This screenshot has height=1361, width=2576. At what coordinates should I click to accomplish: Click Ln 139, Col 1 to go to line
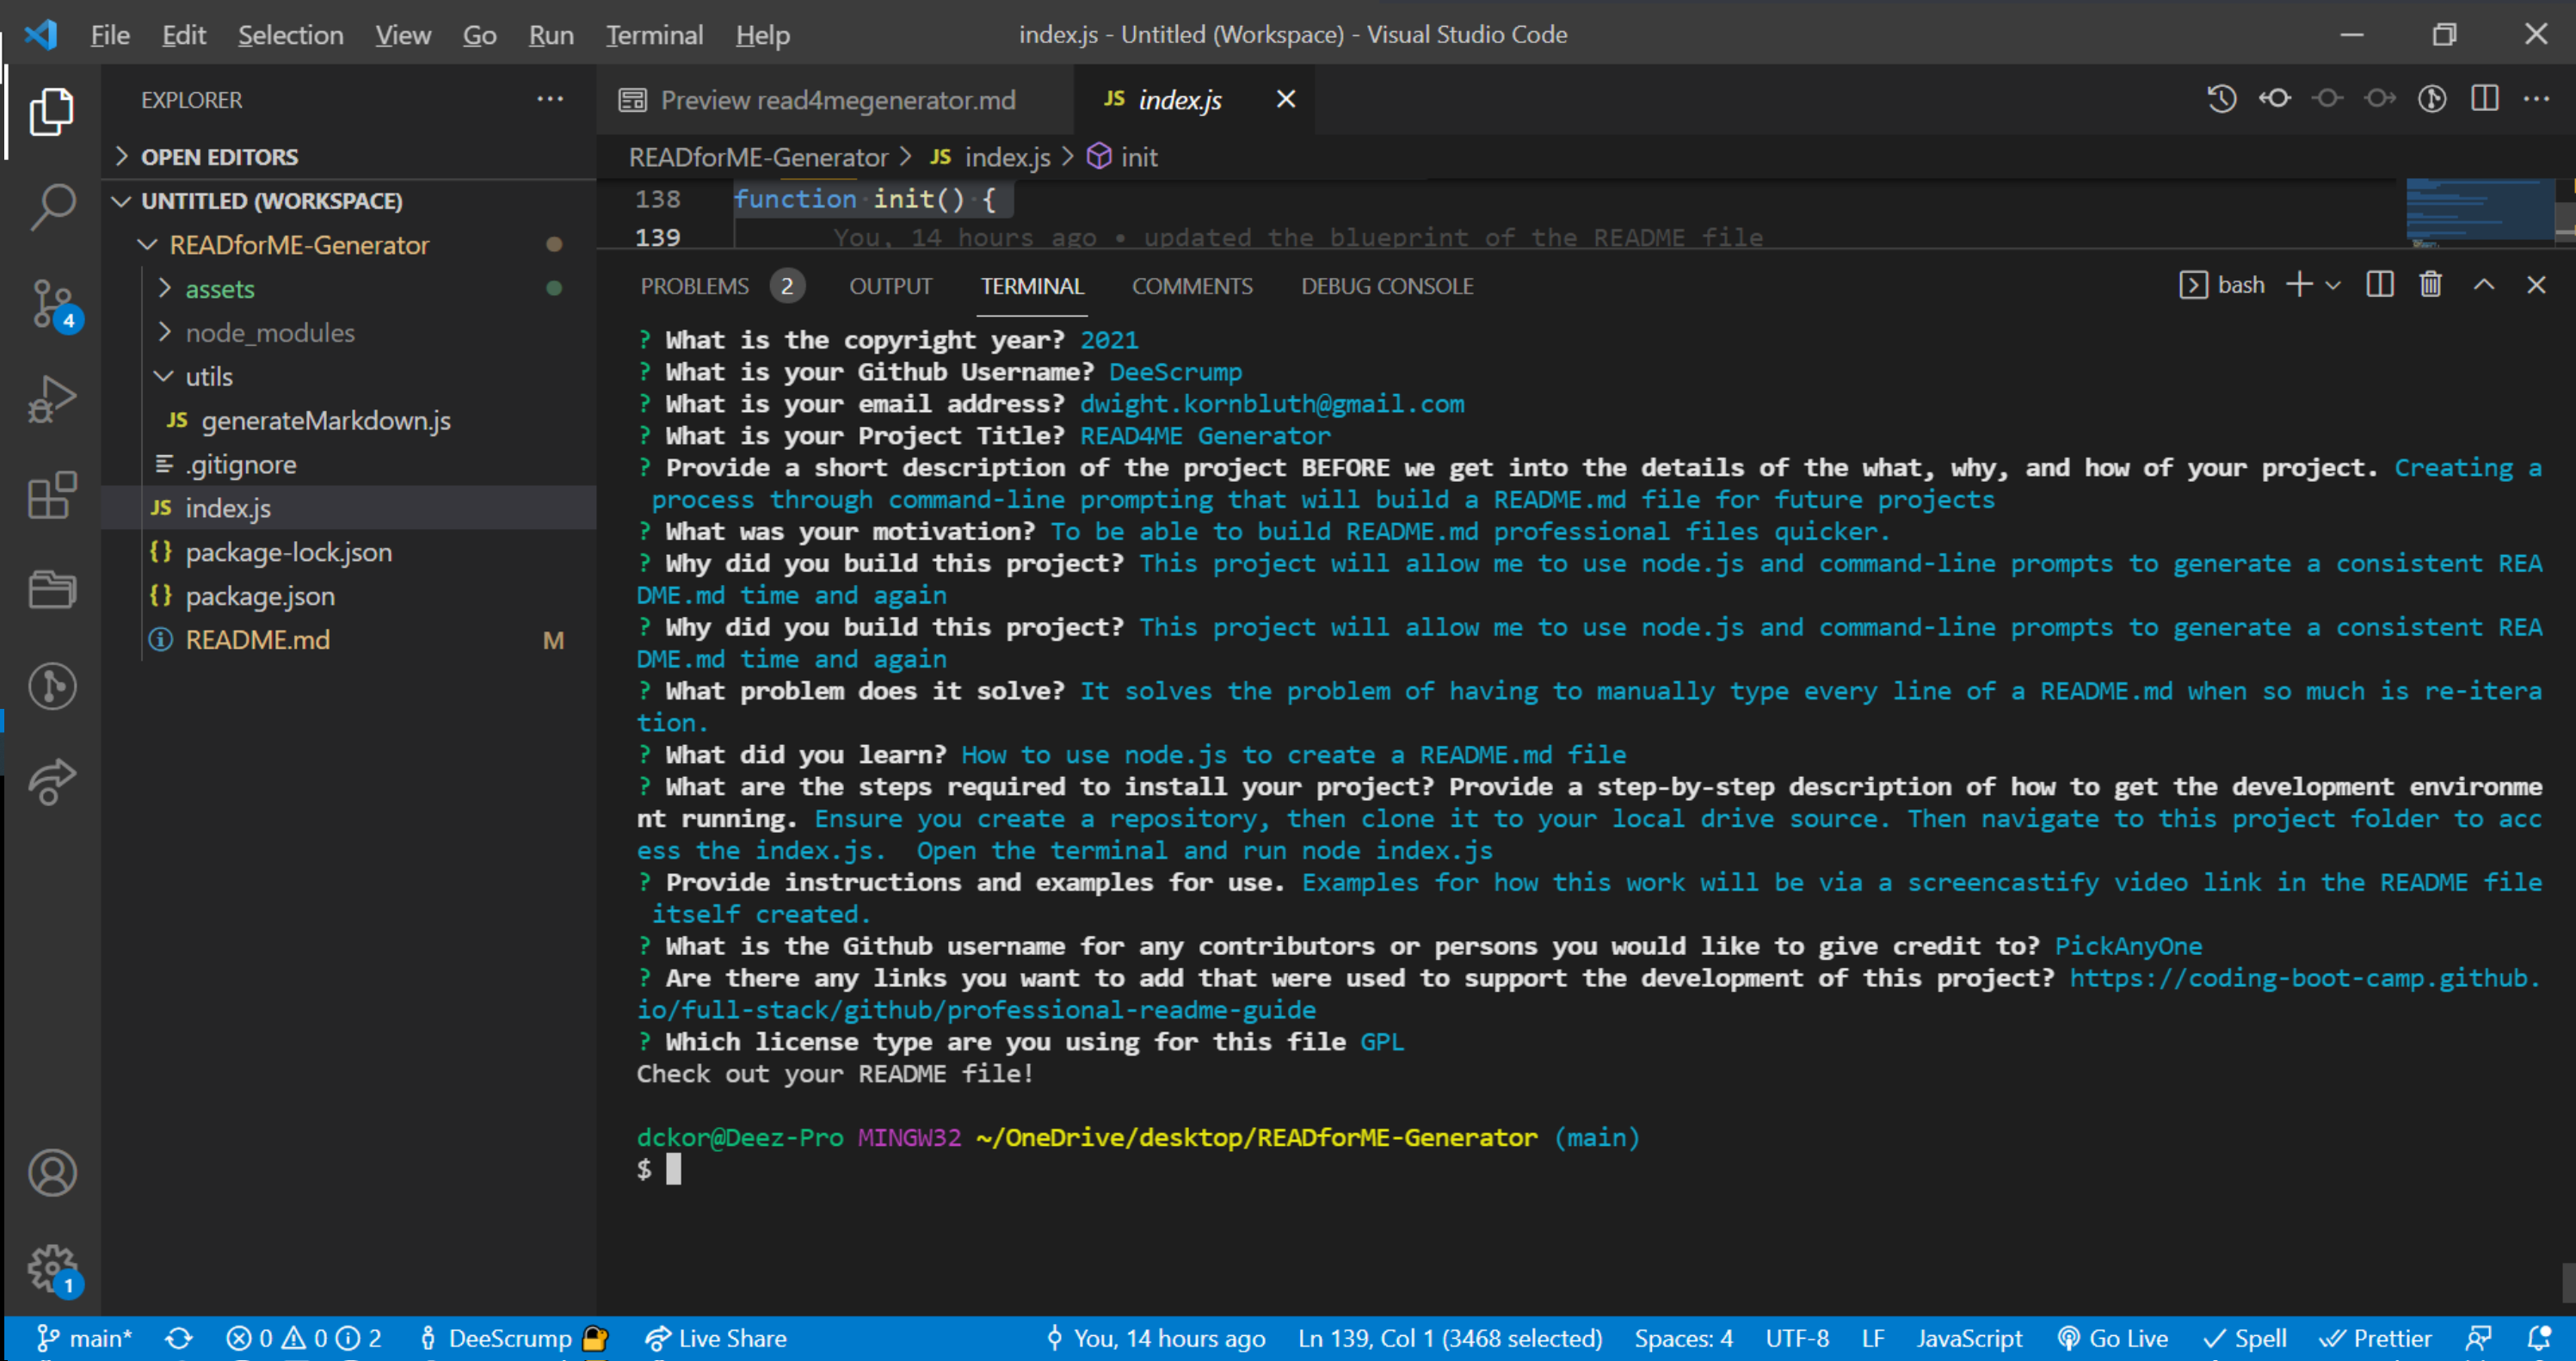click(x=1449, y=1338)
